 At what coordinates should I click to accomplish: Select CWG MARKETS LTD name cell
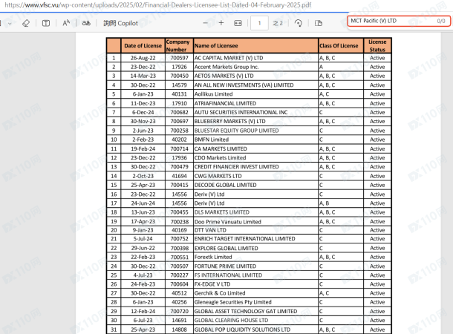pos(255,176)
